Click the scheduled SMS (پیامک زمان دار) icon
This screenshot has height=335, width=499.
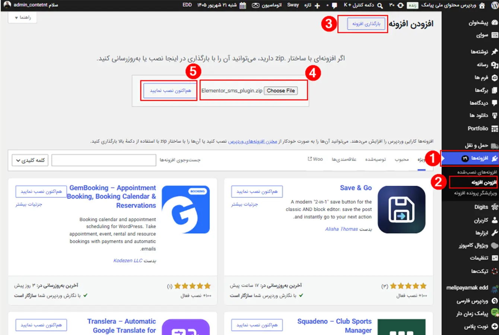pos(495,313)
